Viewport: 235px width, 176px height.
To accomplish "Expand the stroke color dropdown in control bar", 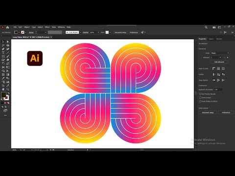I will click(25, 32).
